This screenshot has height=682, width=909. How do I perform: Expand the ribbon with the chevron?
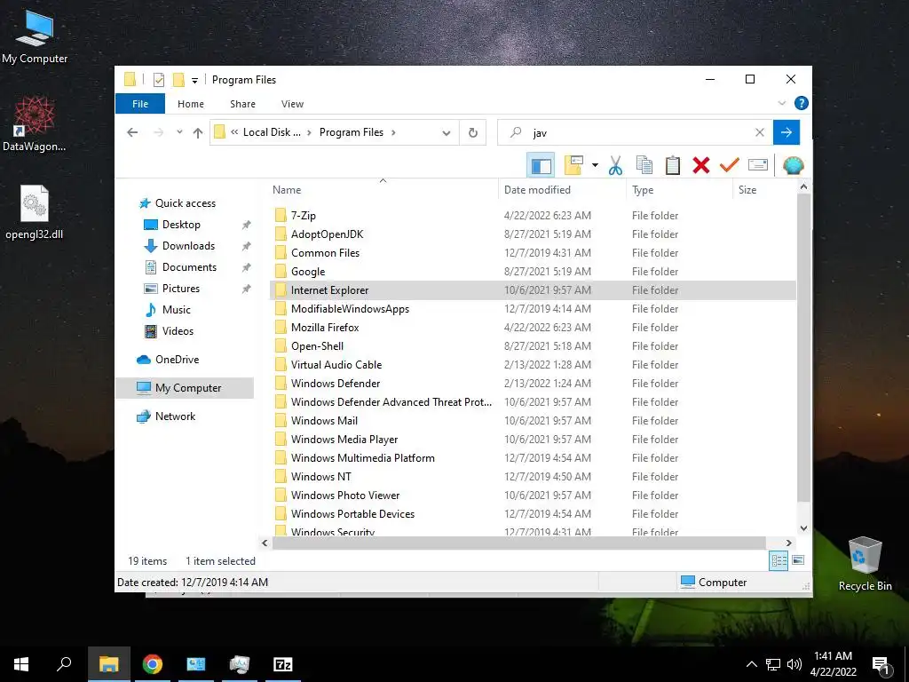781,103
